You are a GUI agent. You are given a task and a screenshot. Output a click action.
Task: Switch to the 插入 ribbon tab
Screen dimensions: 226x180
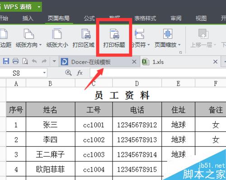click(x=28, y=18)
